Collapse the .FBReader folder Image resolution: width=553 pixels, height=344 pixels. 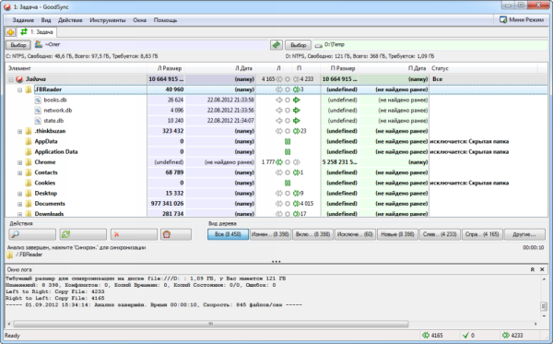click(x=19, y=90)
